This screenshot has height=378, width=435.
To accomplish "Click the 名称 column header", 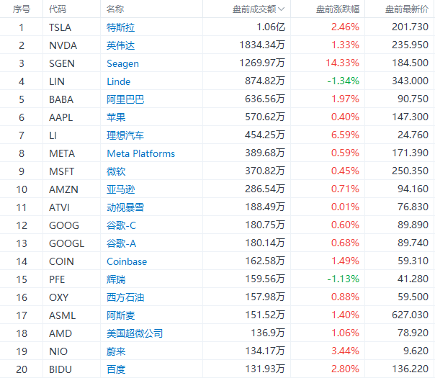I will 115,9.
